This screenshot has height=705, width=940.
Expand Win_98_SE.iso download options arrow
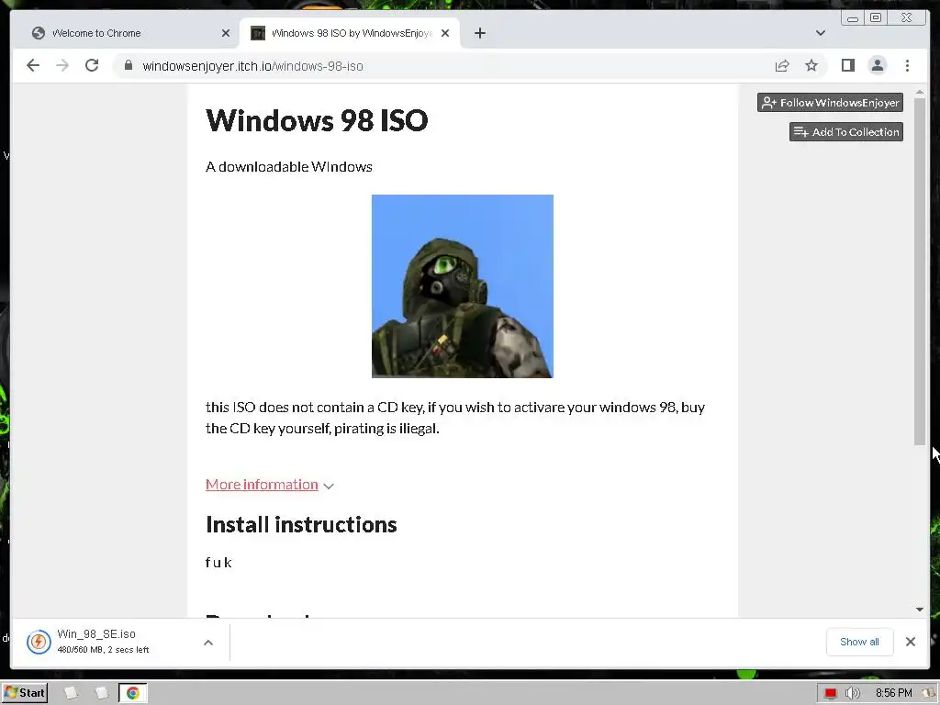click(x=208, y=643)
